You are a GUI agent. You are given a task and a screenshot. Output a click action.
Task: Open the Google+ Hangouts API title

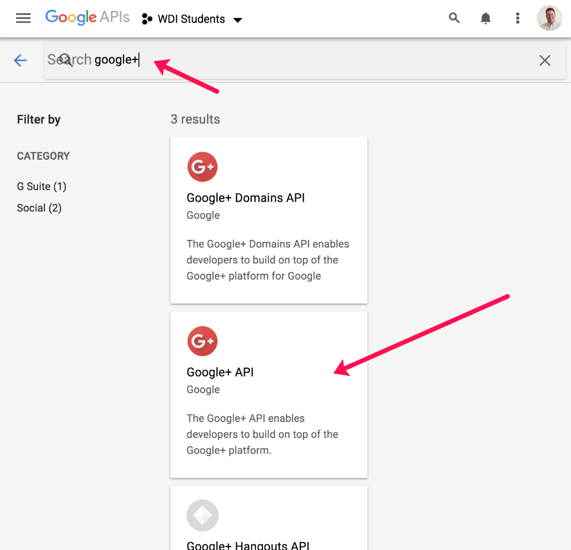tap(248, 545)
